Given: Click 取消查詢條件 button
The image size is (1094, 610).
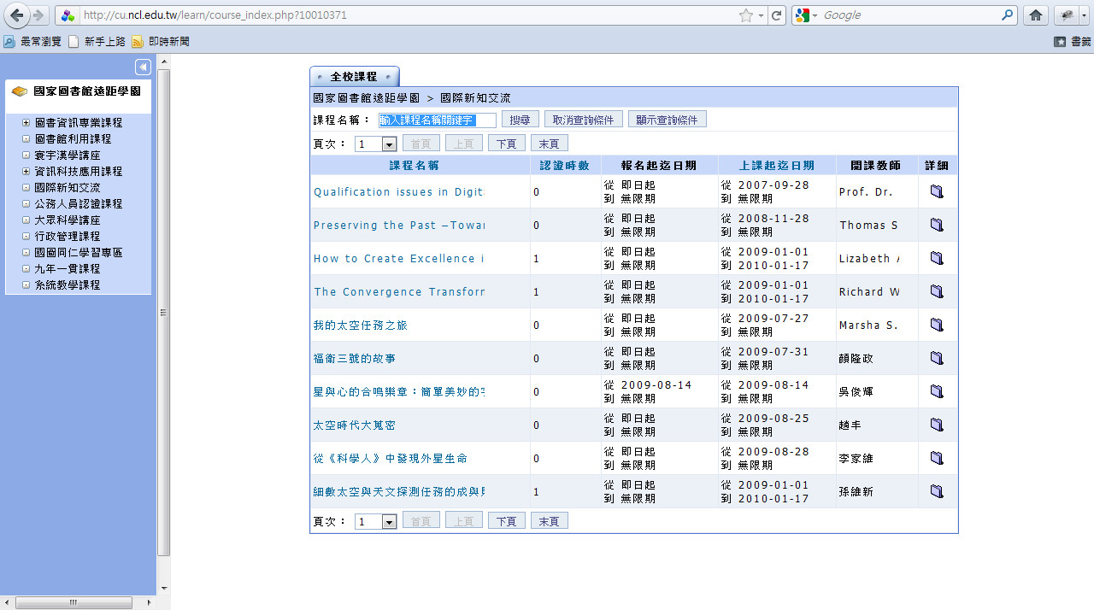Looking at the screenshot, I should (583, 120).
